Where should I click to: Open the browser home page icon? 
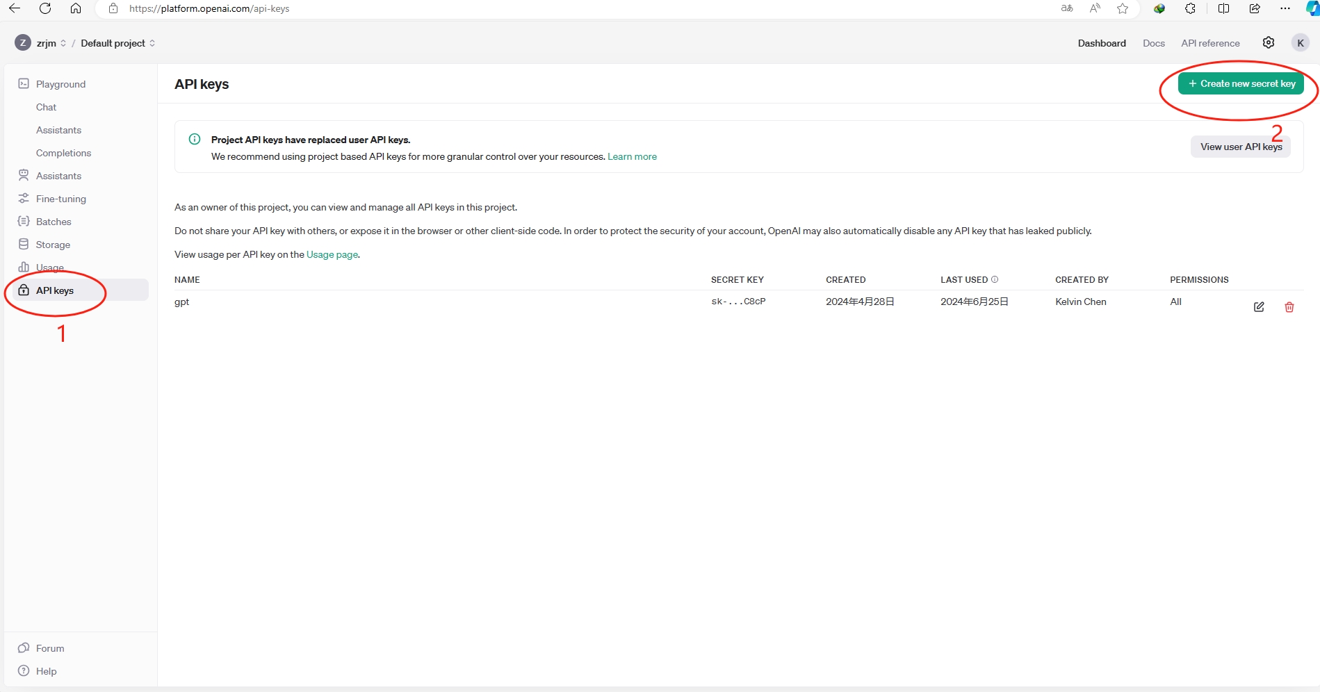pyautogui.click(x=76, y=8)
